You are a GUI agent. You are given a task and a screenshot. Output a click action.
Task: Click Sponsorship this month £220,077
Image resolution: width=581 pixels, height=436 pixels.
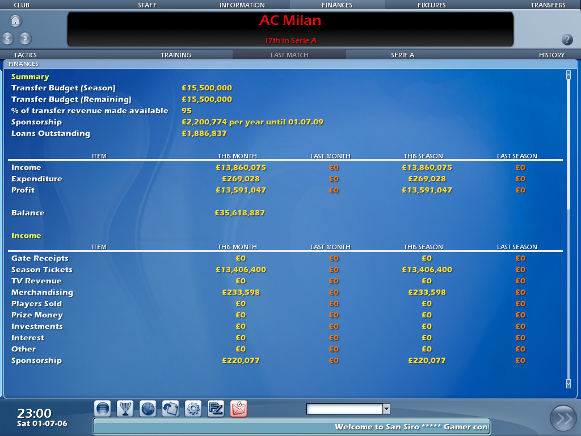[241, 360]
